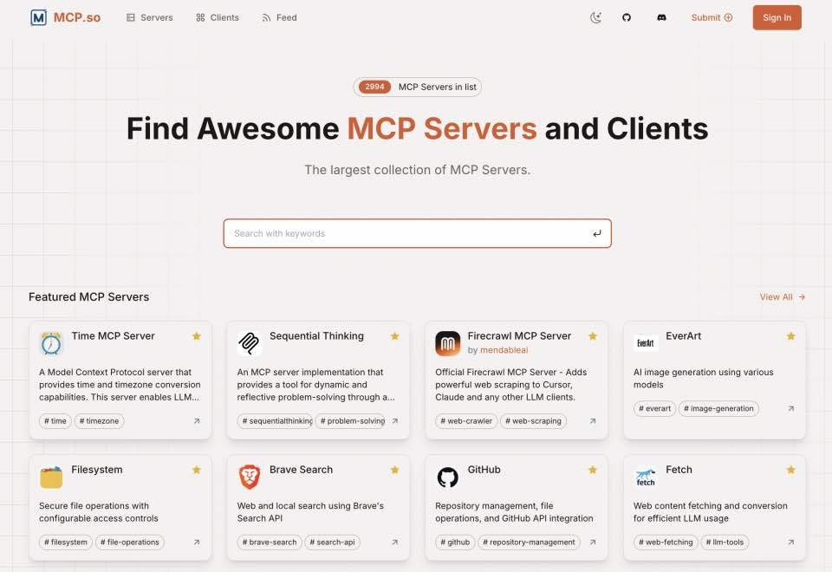Focus the Search with keywords field
The height and width of the screenshot is (572, 832).
417,233
